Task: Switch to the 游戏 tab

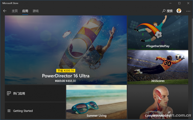Action: [x=36, y=11]
